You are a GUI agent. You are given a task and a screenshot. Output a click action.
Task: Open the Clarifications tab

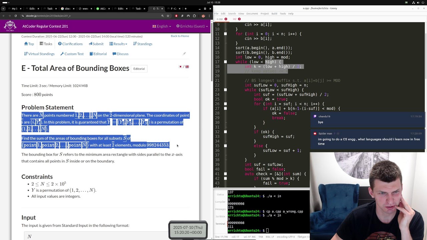(70, 44)
